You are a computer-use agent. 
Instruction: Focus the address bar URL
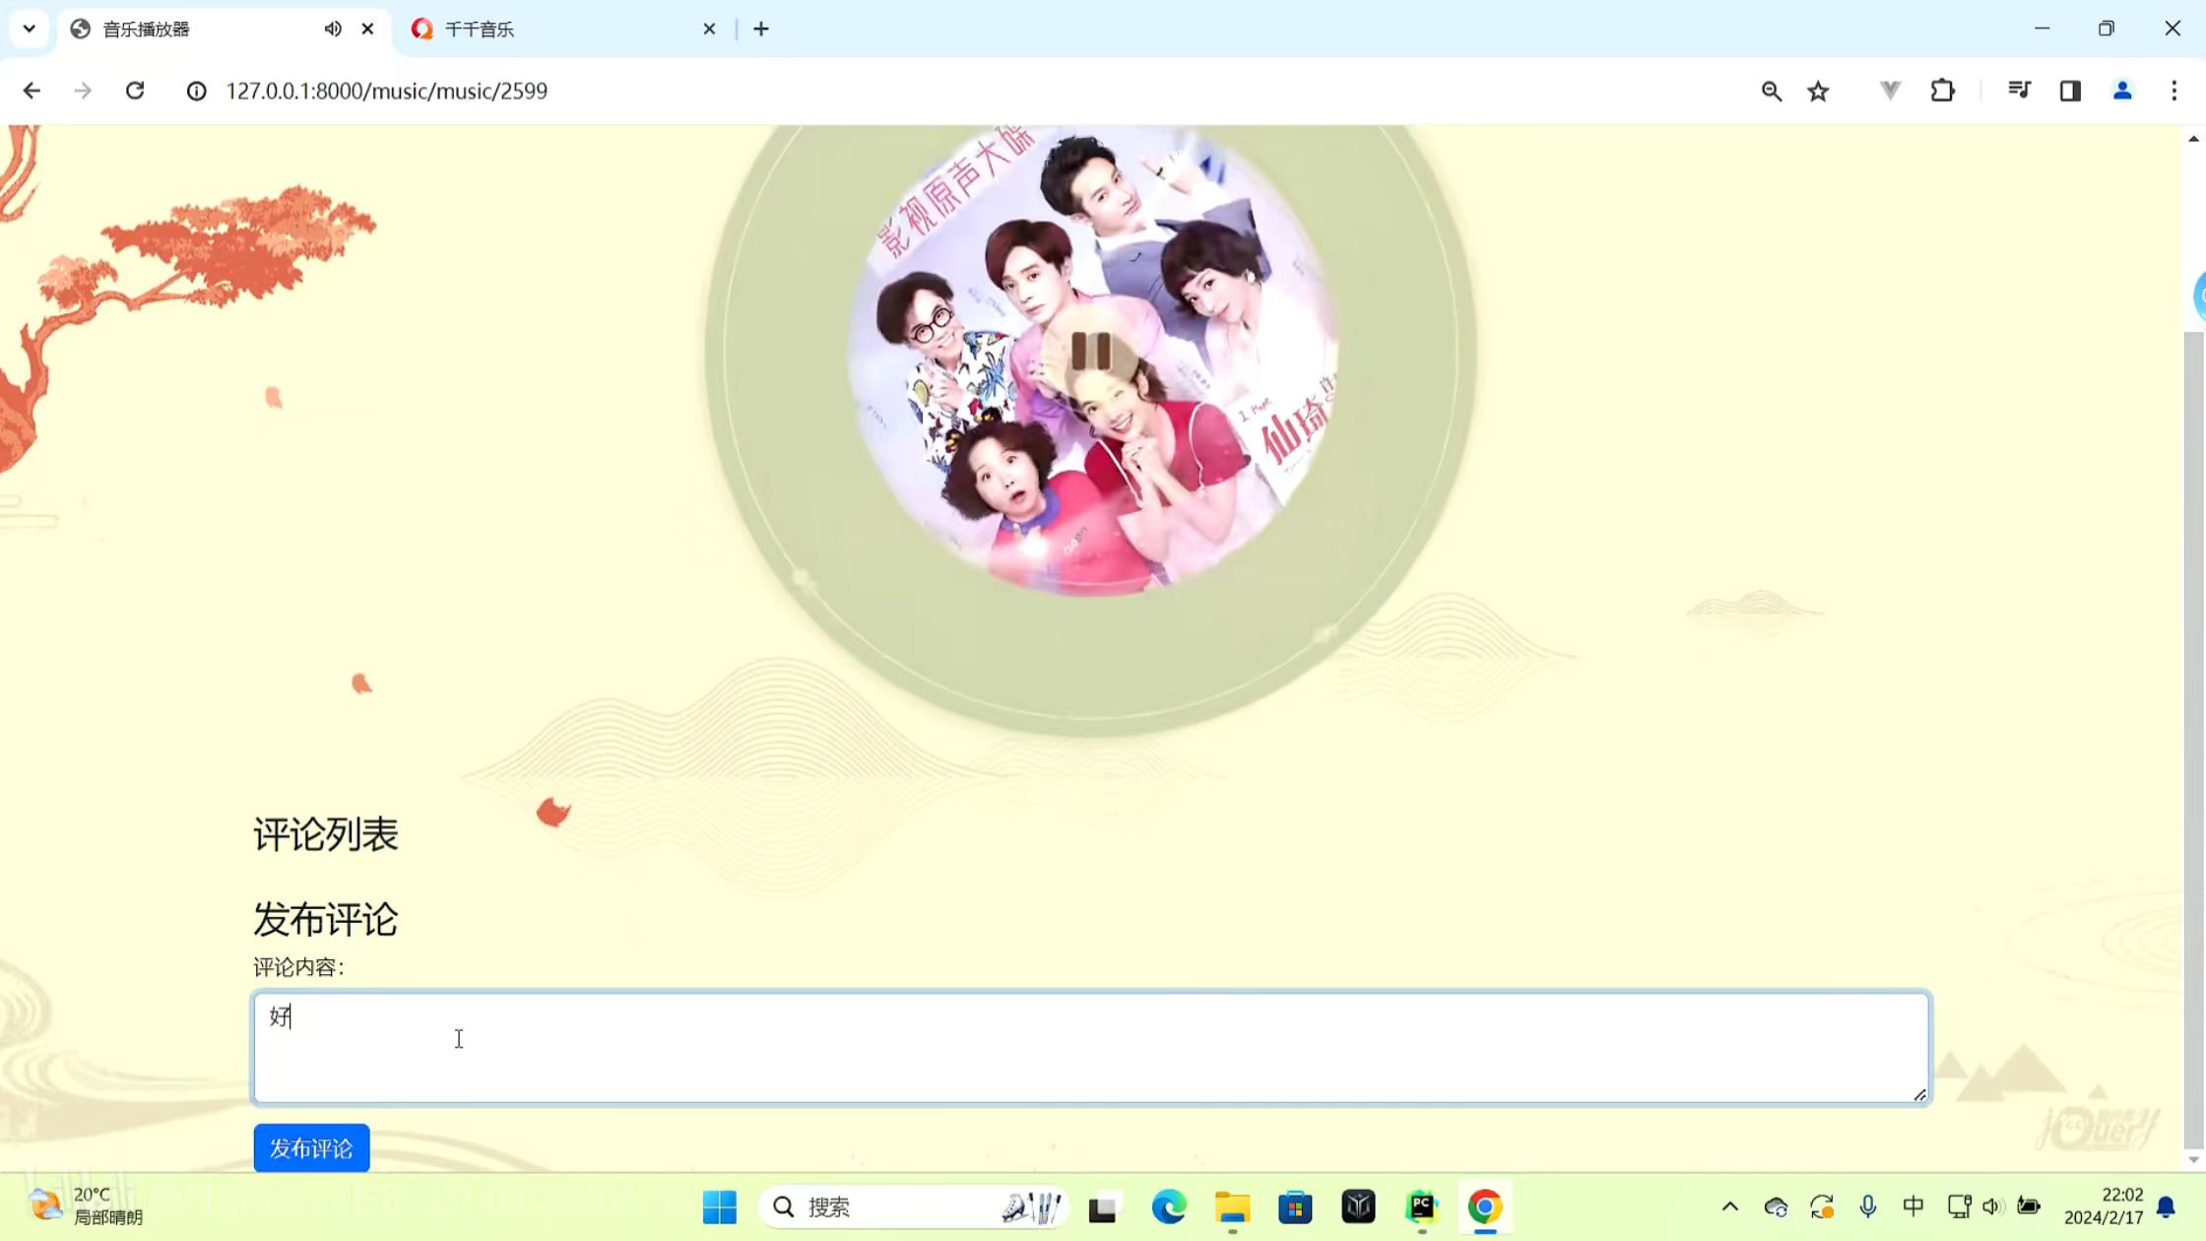[386, 91]
